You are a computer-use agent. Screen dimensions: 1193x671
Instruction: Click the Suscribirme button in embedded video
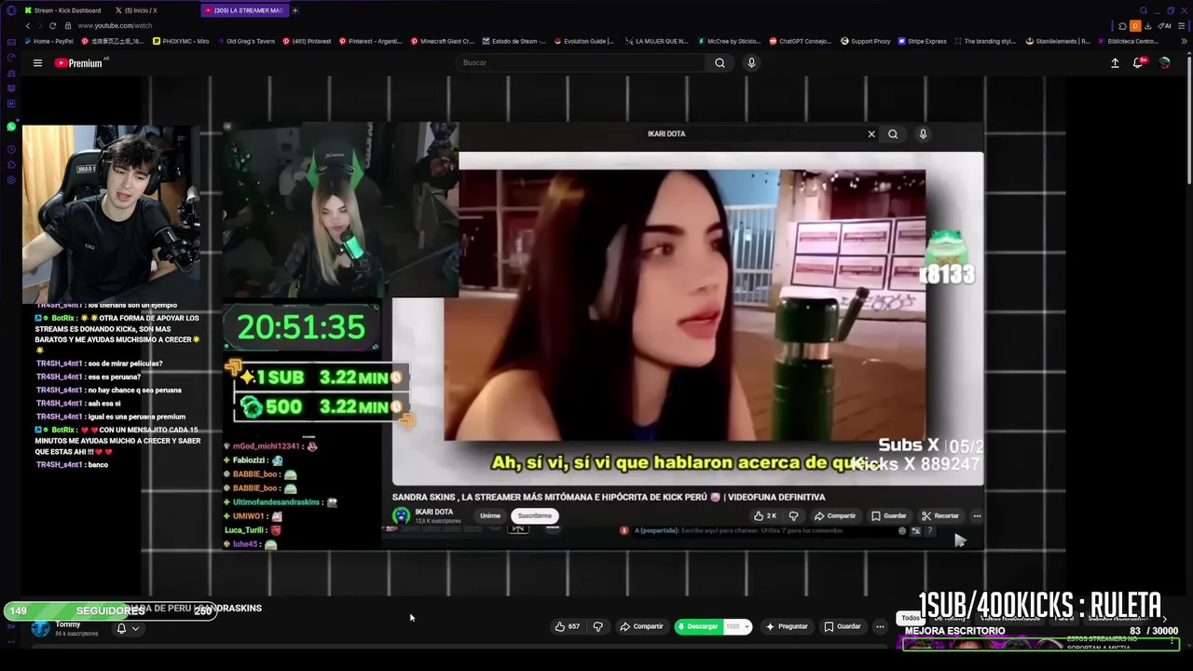(x=535, y=515)
